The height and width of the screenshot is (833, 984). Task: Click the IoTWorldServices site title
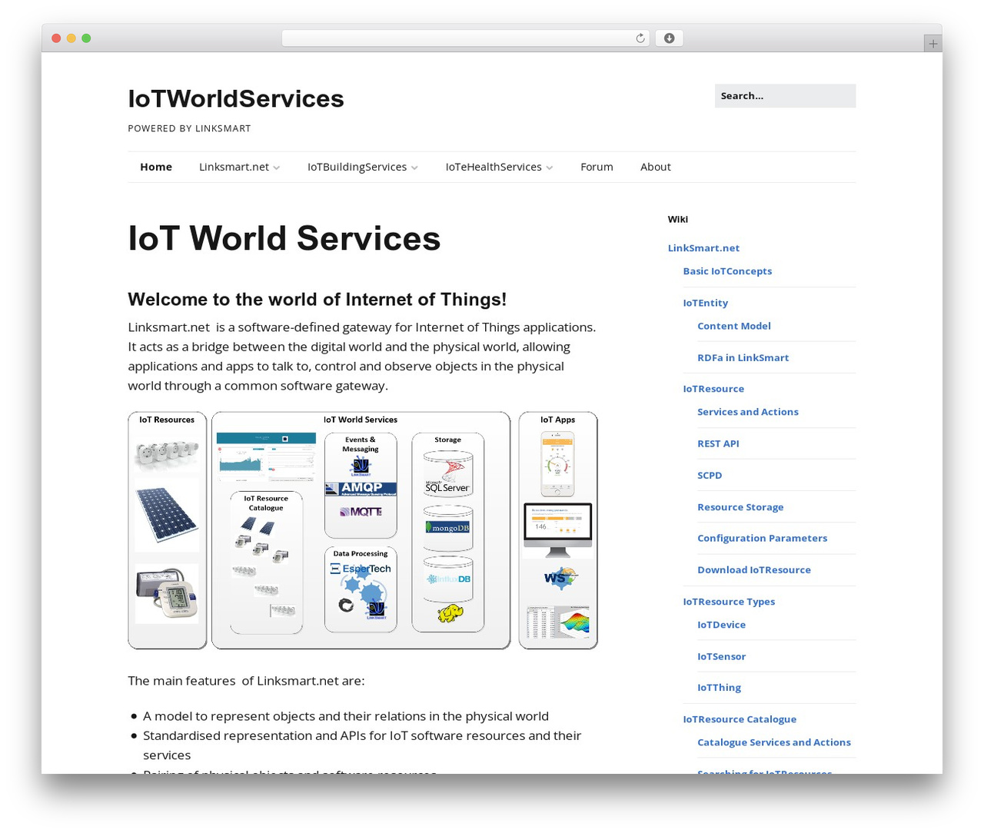tap(236, 98)
